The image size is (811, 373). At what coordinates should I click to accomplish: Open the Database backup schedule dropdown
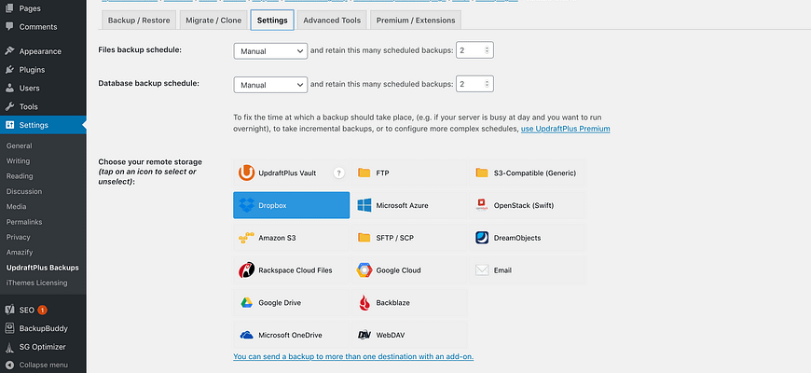coord(270,85)
